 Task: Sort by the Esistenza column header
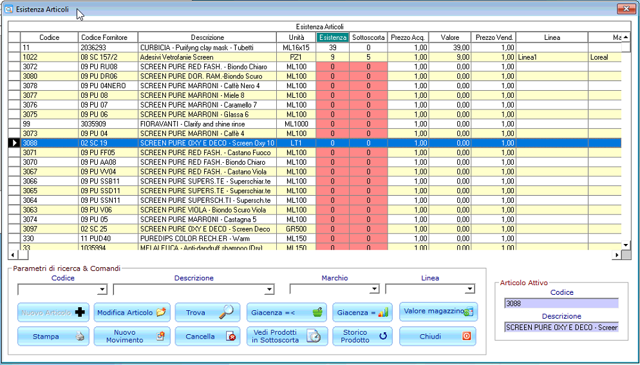333,37
